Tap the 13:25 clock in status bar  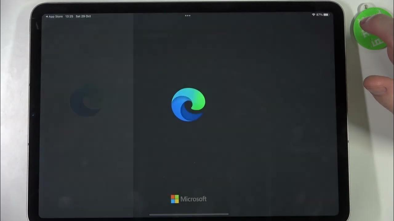click(x=69, y=16)
